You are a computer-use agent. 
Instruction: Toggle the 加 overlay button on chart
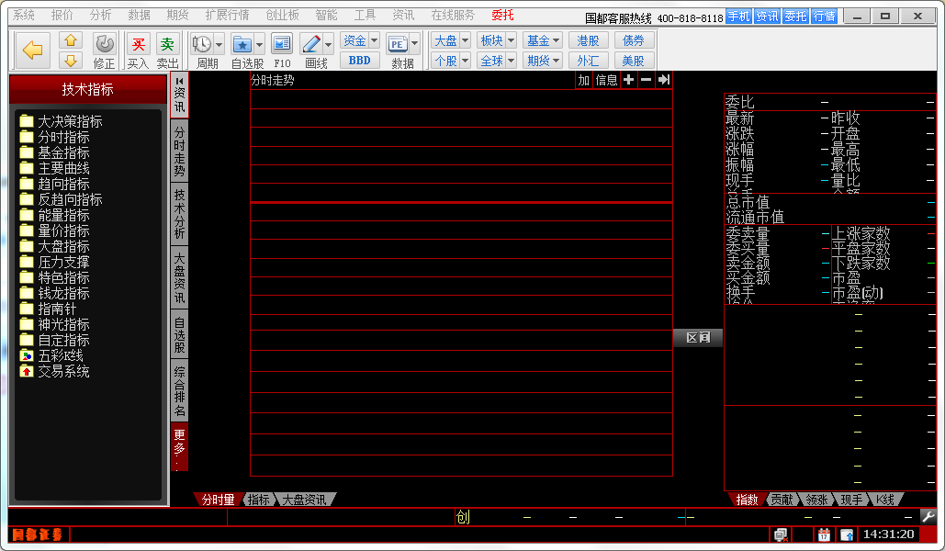(x=584, y=80)
